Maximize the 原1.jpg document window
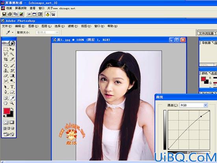This screenshot has width=217, height=163. [x=177, y=40]
